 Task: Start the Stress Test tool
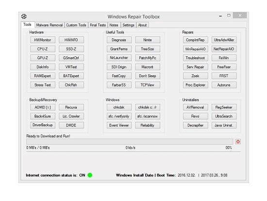(x=43, y=85)
